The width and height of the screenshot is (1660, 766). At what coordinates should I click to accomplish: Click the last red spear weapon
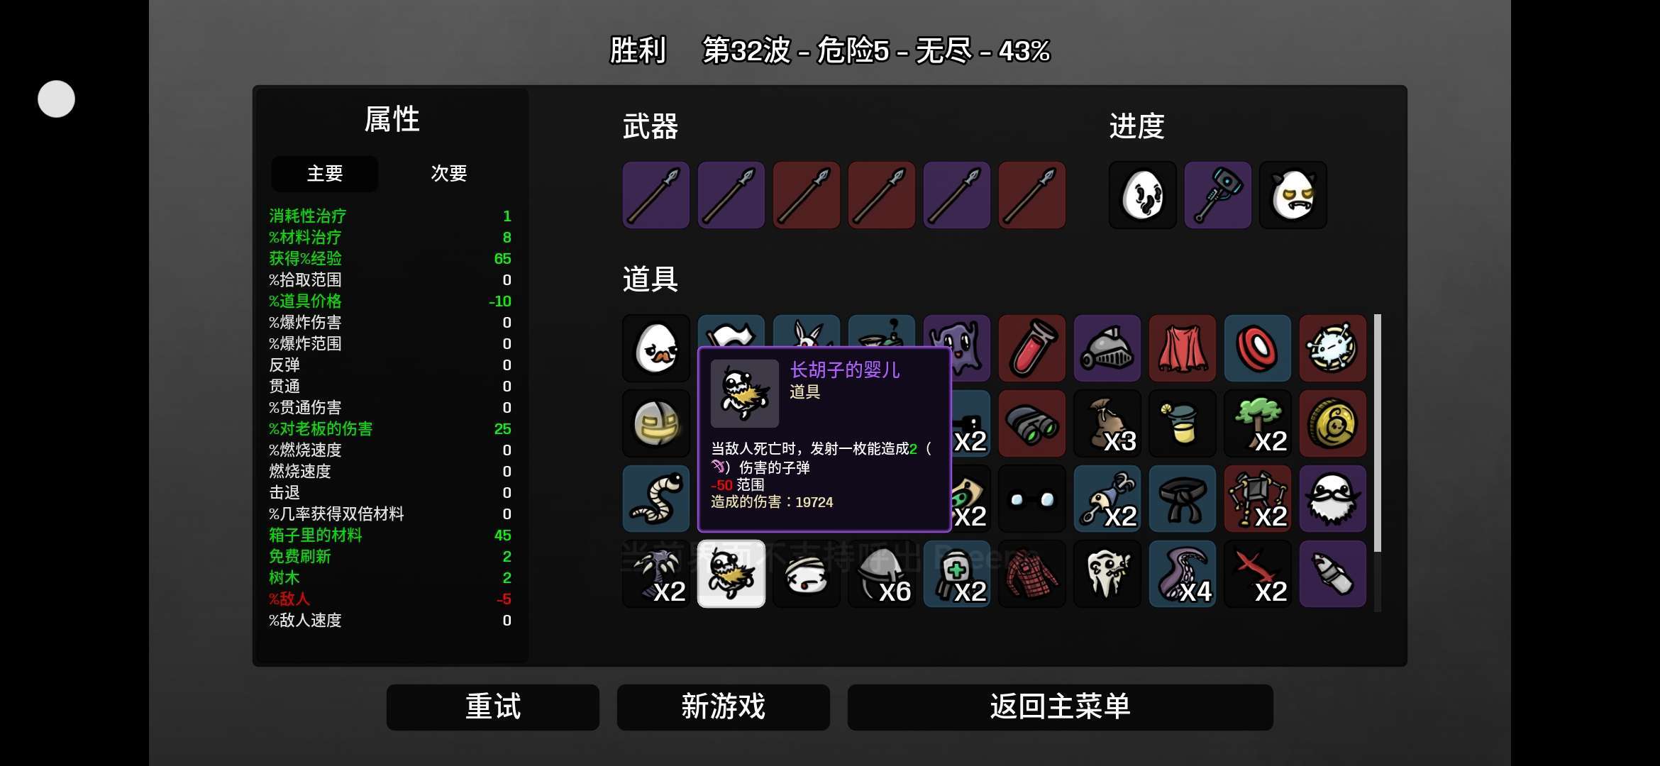[x=1032, y=195]
